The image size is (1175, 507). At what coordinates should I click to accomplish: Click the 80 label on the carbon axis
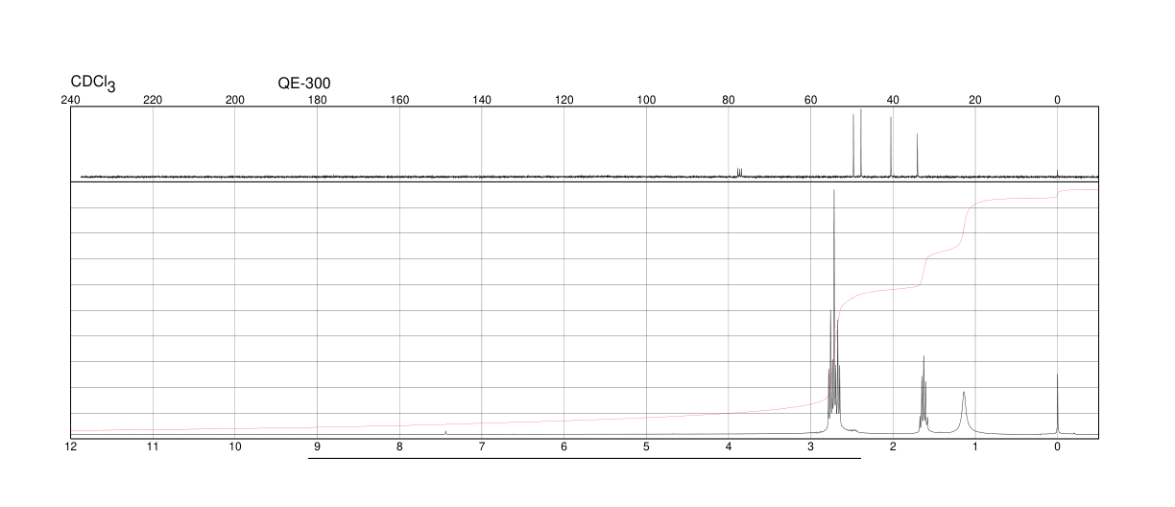click(729, 100)
